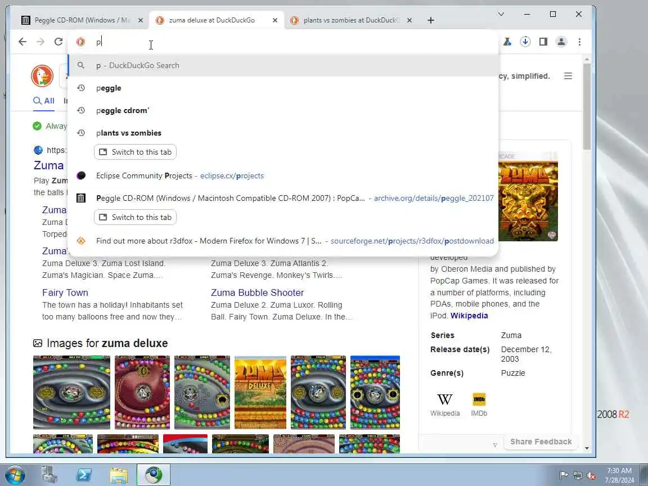The height and width of the screenshot is (486, 648).
Task: Click the green check icon beside Always
Action: (x=37, y=126)
